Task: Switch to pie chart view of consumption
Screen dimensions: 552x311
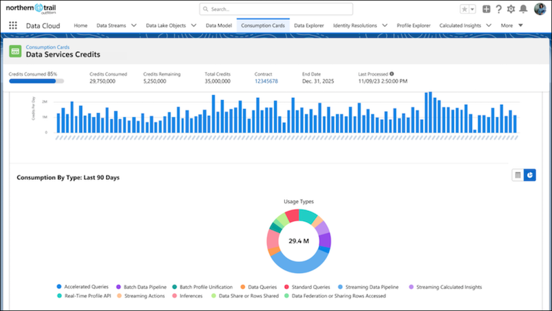Action: tap(529, 175)
